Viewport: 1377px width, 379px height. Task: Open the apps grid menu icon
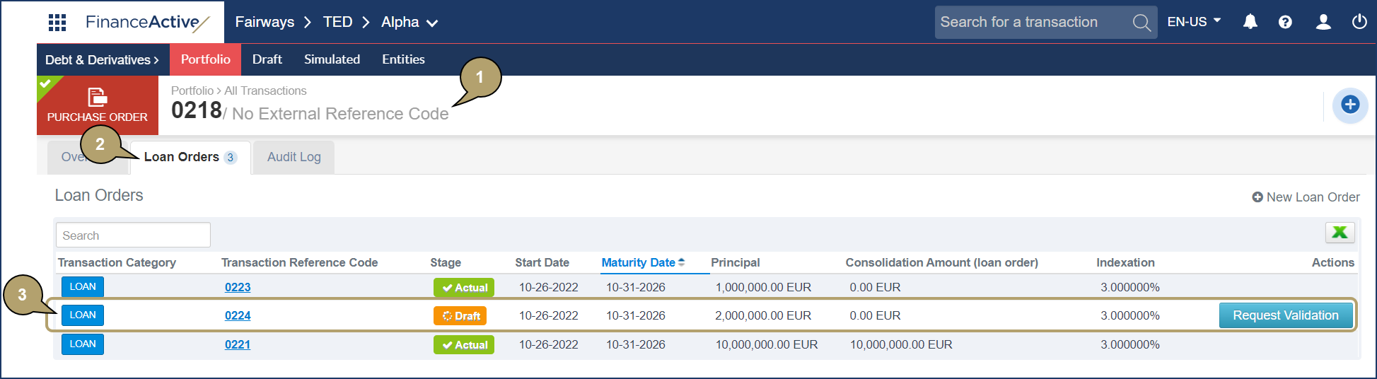tap(57, 23)
